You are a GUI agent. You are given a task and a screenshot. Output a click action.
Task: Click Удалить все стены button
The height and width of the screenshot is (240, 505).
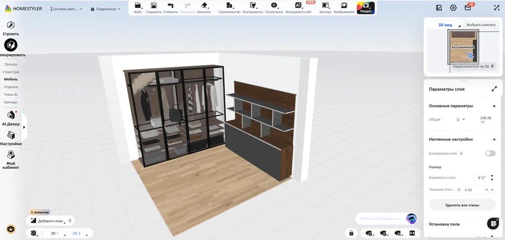pyautogui.click(x=462, y=205)
